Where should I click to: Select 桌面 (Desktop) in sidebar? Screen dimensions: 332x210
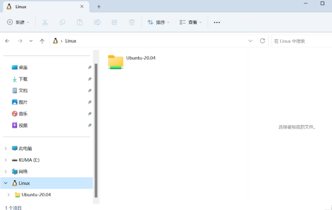click(23, 67)
